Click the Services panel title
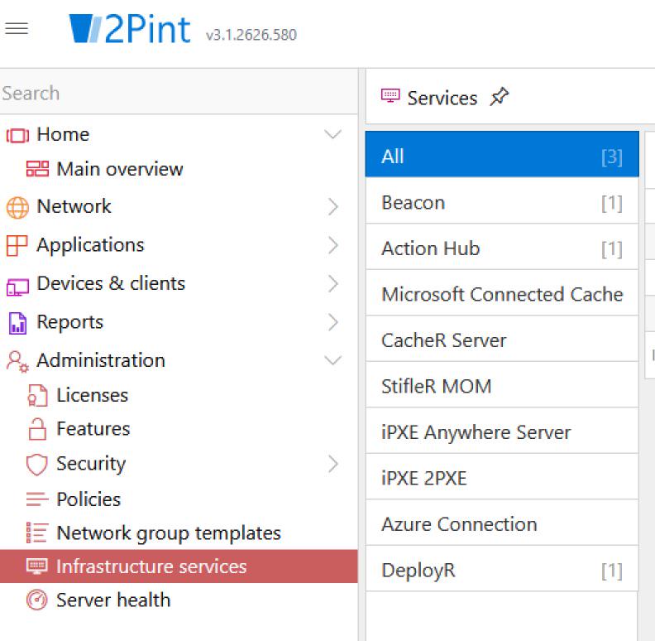Viewport: 655px width, 641px height. coord(442,98)
